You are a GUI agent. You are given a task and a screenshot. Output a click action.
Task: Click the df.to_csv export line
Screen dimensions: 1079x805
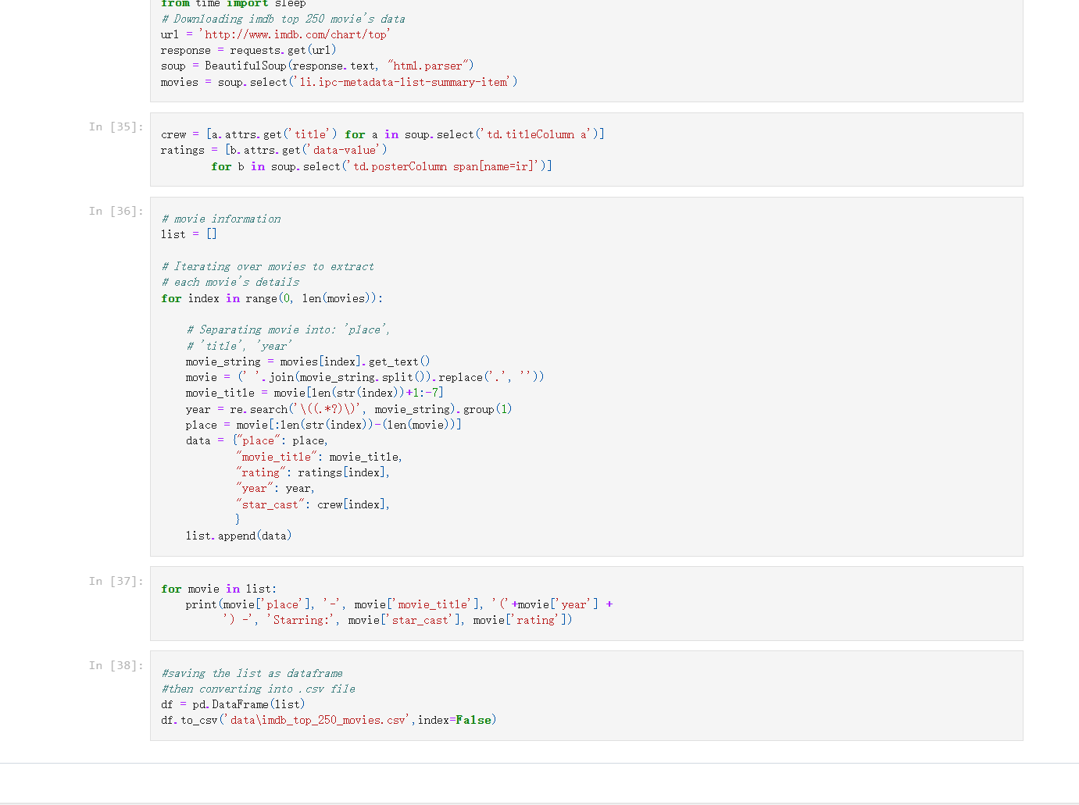coord(328,720)
